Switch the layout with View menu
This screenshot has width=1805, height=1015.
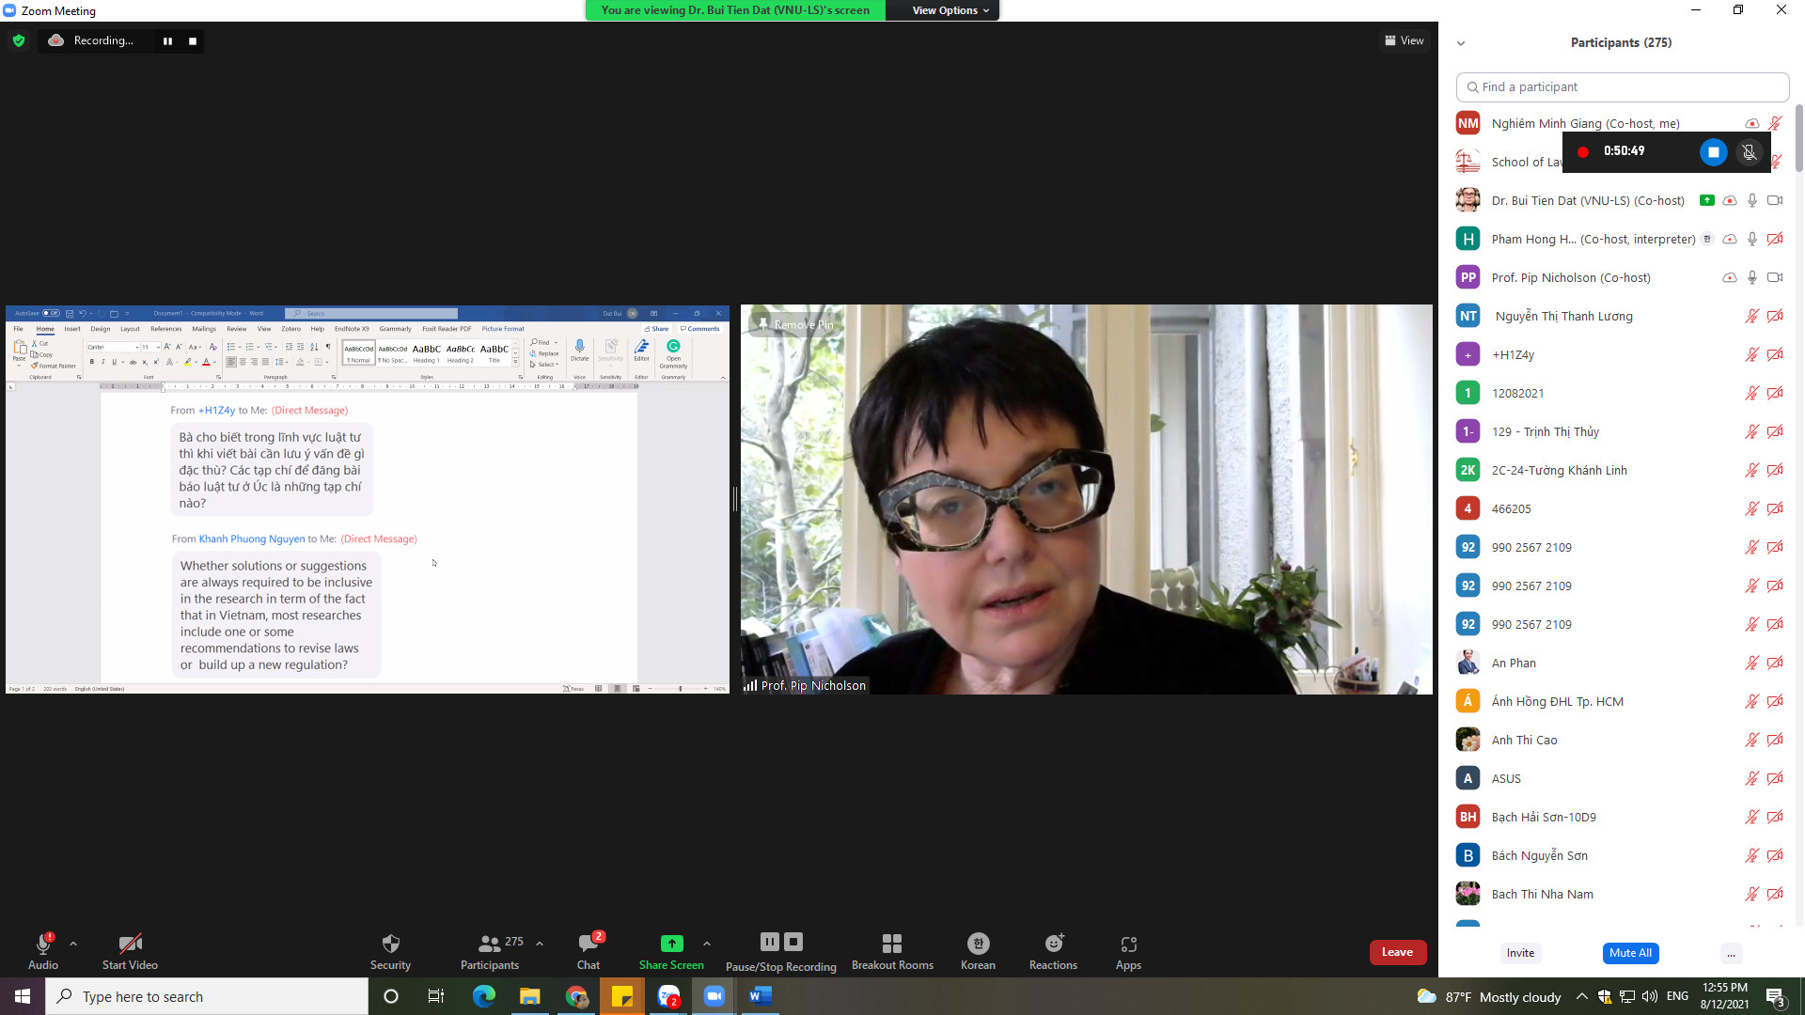(x=1405, y=40)
